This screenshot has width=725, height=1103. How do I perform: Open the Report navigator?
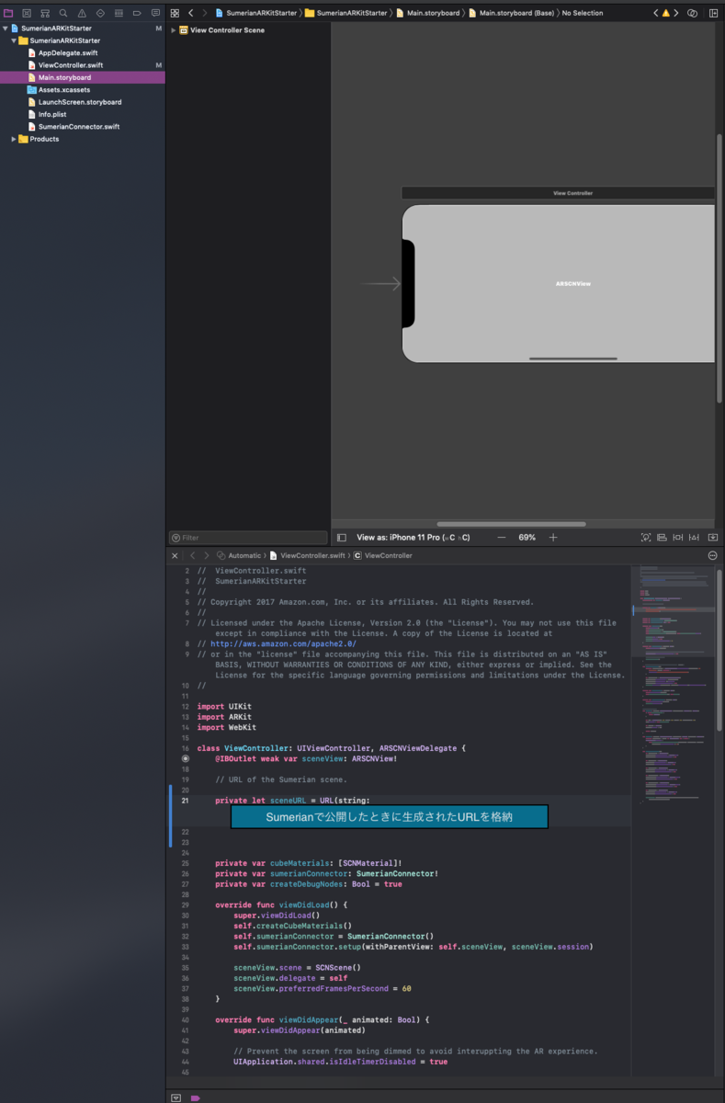[155, 13]
